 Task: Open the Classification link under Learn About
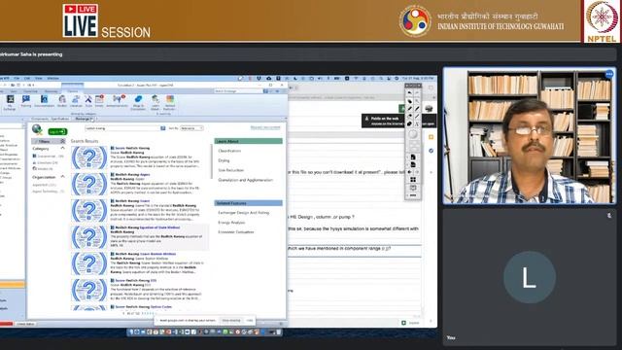pyautogui.click(x=229, y=151)
